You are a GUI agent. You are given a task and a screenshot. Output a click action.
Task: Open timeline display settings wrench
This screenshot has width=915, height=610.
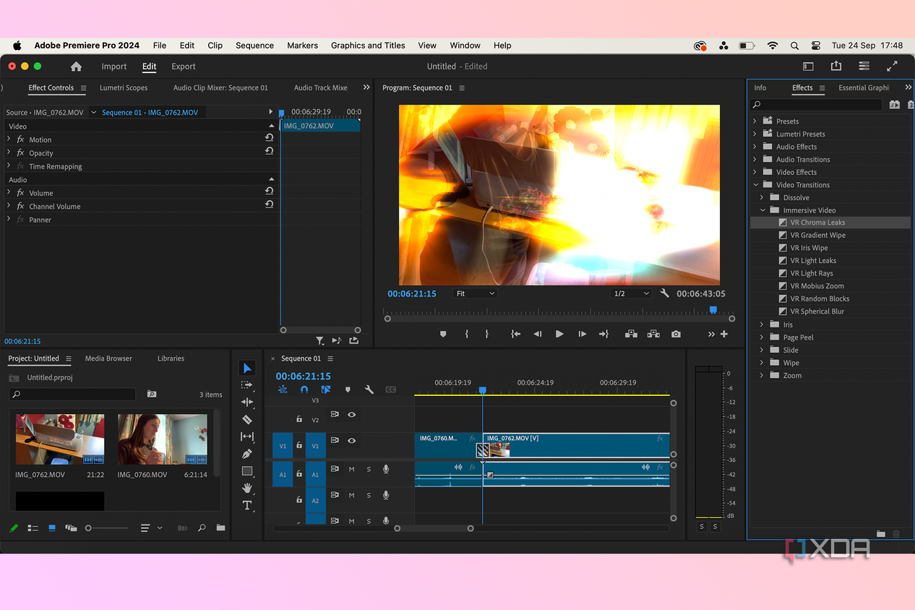[369, 390]
